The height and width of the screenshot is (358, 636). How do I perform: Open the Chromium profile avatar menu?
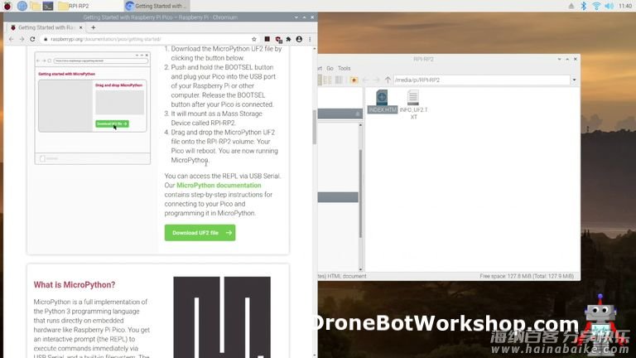[299, 39]
